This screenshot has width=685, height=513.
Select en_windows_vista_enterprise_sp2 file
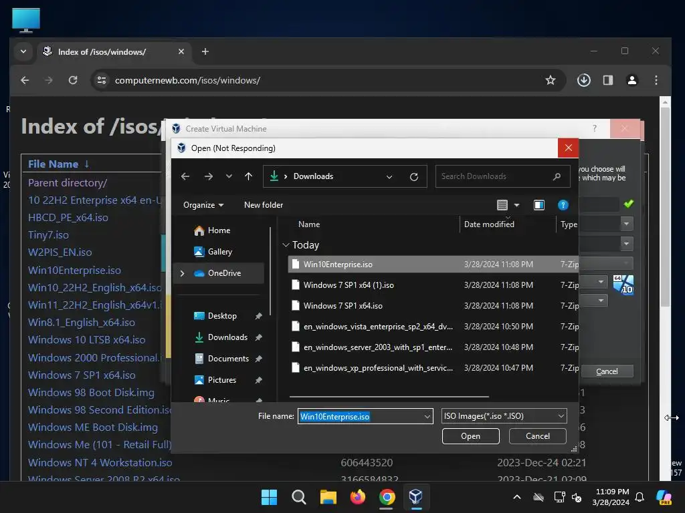point(433,326)
